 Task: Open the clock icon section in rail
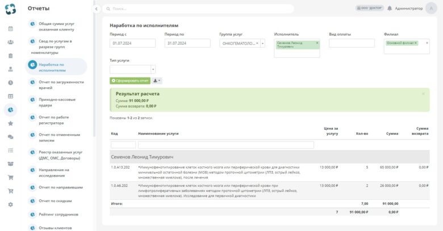[x=10, y=83]
